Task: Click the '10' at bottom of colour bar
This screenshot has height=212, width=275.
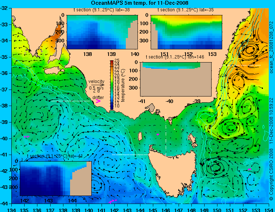Action: [117, 106]
